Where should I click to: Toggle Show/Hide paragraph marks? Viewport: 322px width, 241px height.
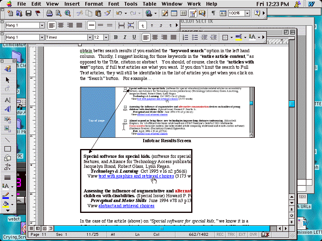click(213, 13)
